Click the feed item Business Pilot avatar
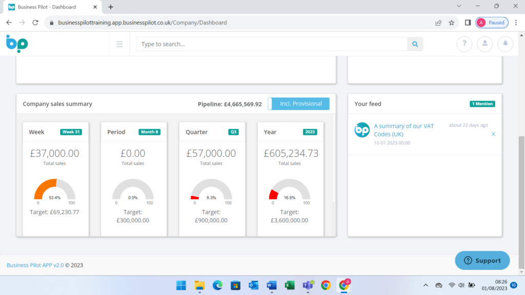Viewport: 525px width, 295px height. [x=362, y=130]
